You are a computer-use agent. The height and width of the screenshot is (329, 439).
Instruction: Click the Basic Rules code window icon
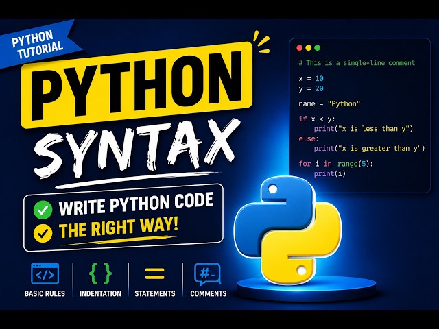[x=45, y=273]
